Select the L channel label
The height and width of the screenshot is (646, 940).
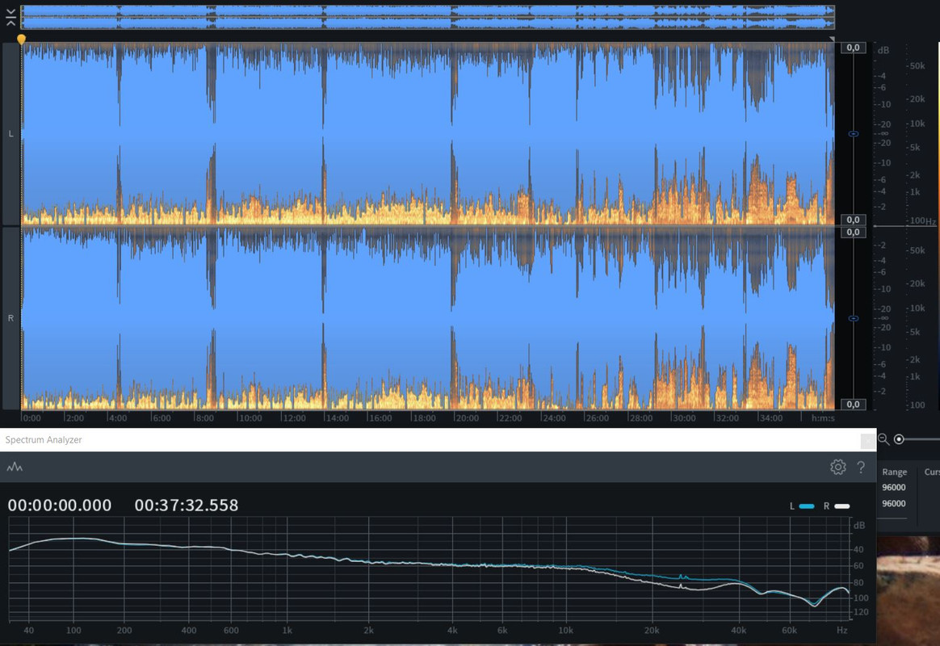click(x=10, y=133)
